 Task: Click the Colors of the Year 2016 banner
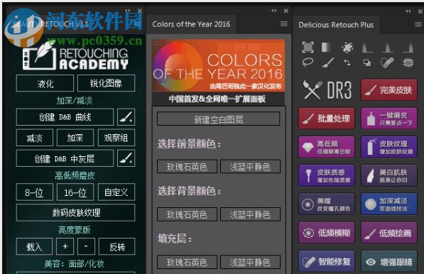219,66
